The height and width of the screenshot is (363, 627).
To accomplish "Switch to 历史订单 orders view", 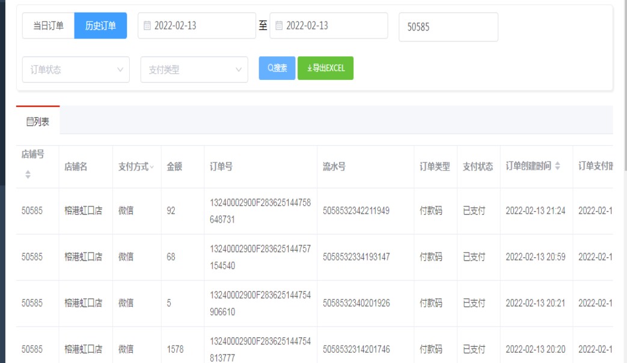I will pos(100,26).
